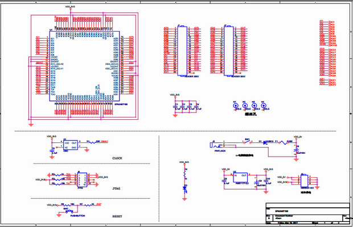Click the PWR JACK label text
Viewport: 353px width, 227px height.
pos(220,151)
